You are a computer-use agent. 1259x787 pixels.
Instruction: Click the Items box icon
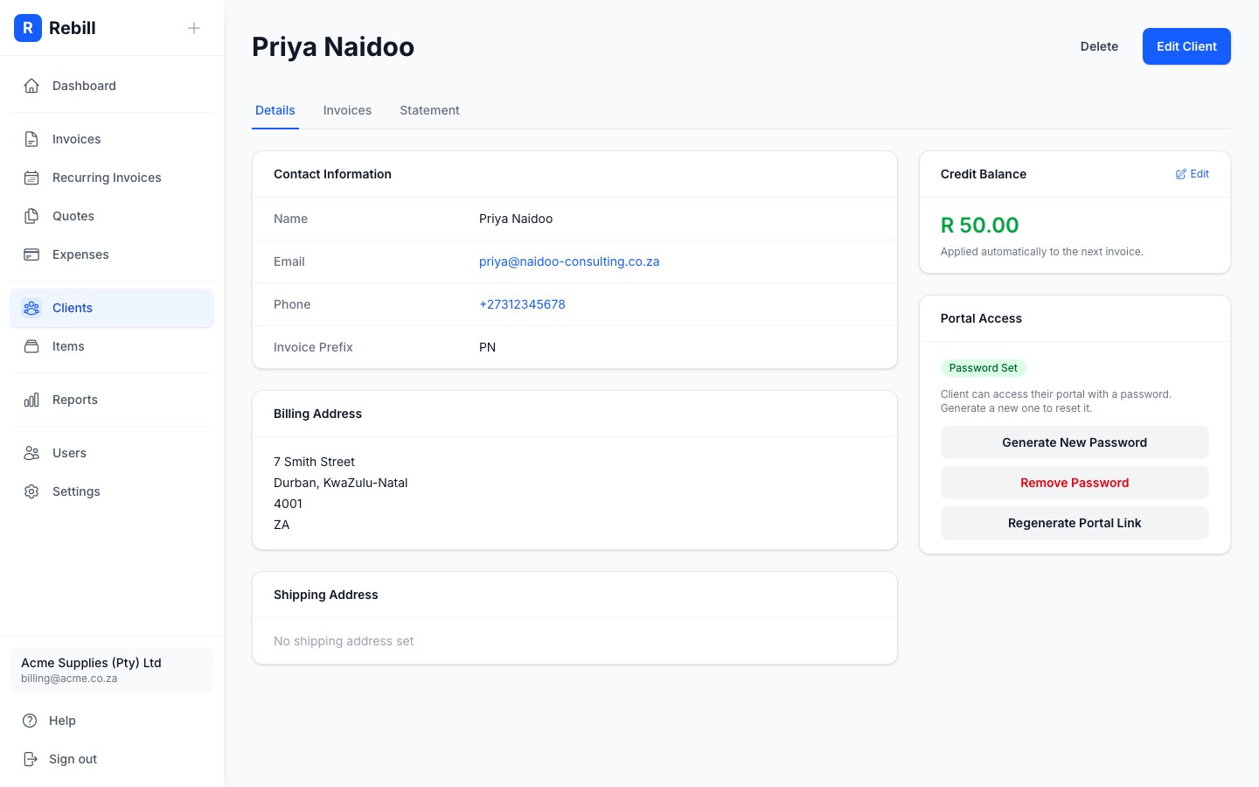click(x=31, y=346)
